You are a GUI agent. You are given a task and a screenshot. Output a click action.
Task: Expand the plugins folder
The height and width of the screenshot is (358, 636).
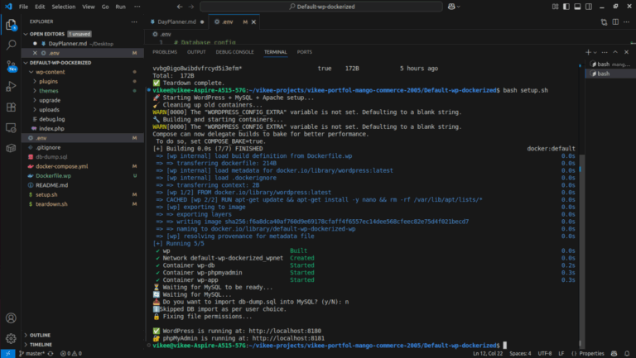click(x=48, y=81)
